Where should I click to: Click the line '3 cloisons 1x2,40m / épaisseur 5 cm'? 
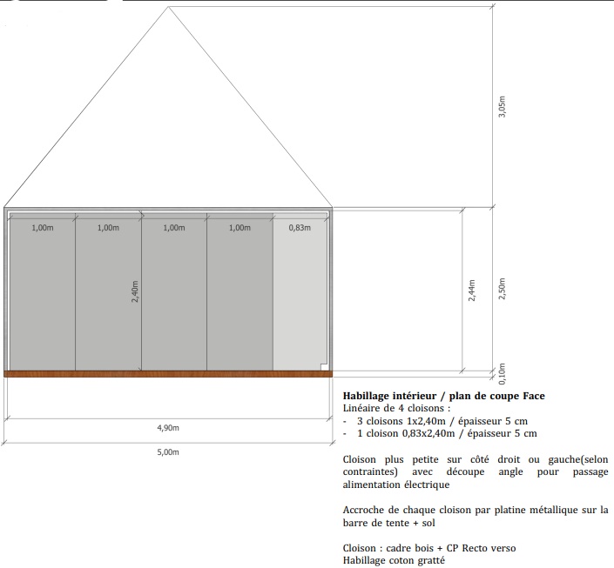pyautogui.click(x=442, y=421)
